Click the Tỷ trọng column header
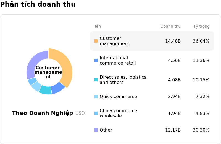221x144 pixels. (x=201, y=26)
